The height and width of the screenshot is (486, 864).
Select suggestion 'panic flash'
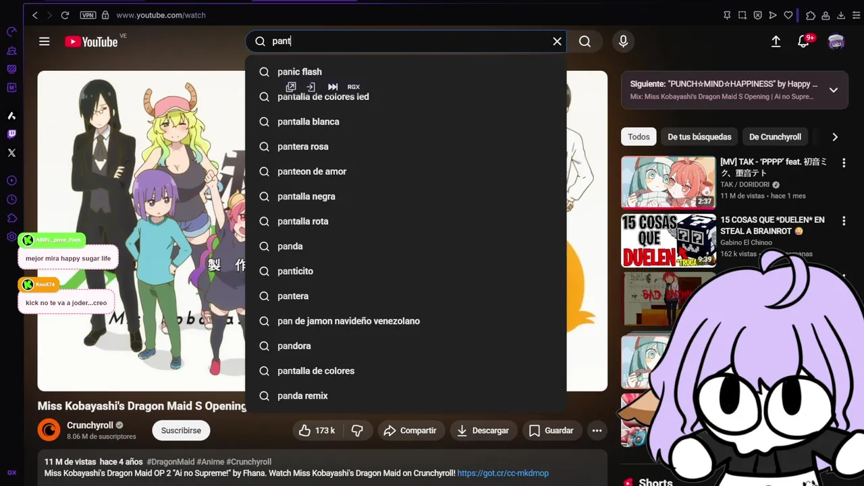pos(406,72)
